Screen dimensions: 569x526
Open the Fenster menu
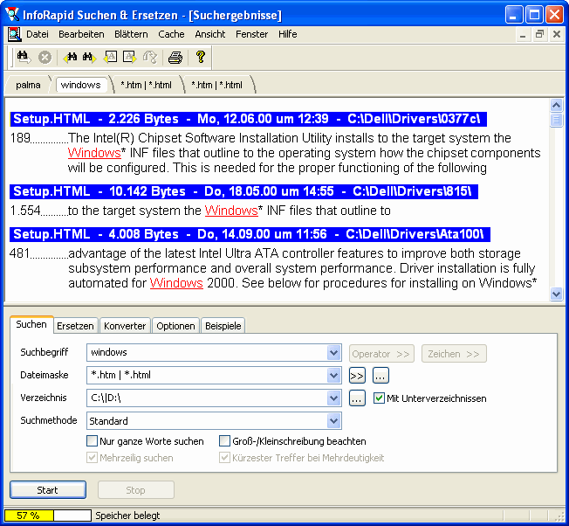click(x=252, y=34)
